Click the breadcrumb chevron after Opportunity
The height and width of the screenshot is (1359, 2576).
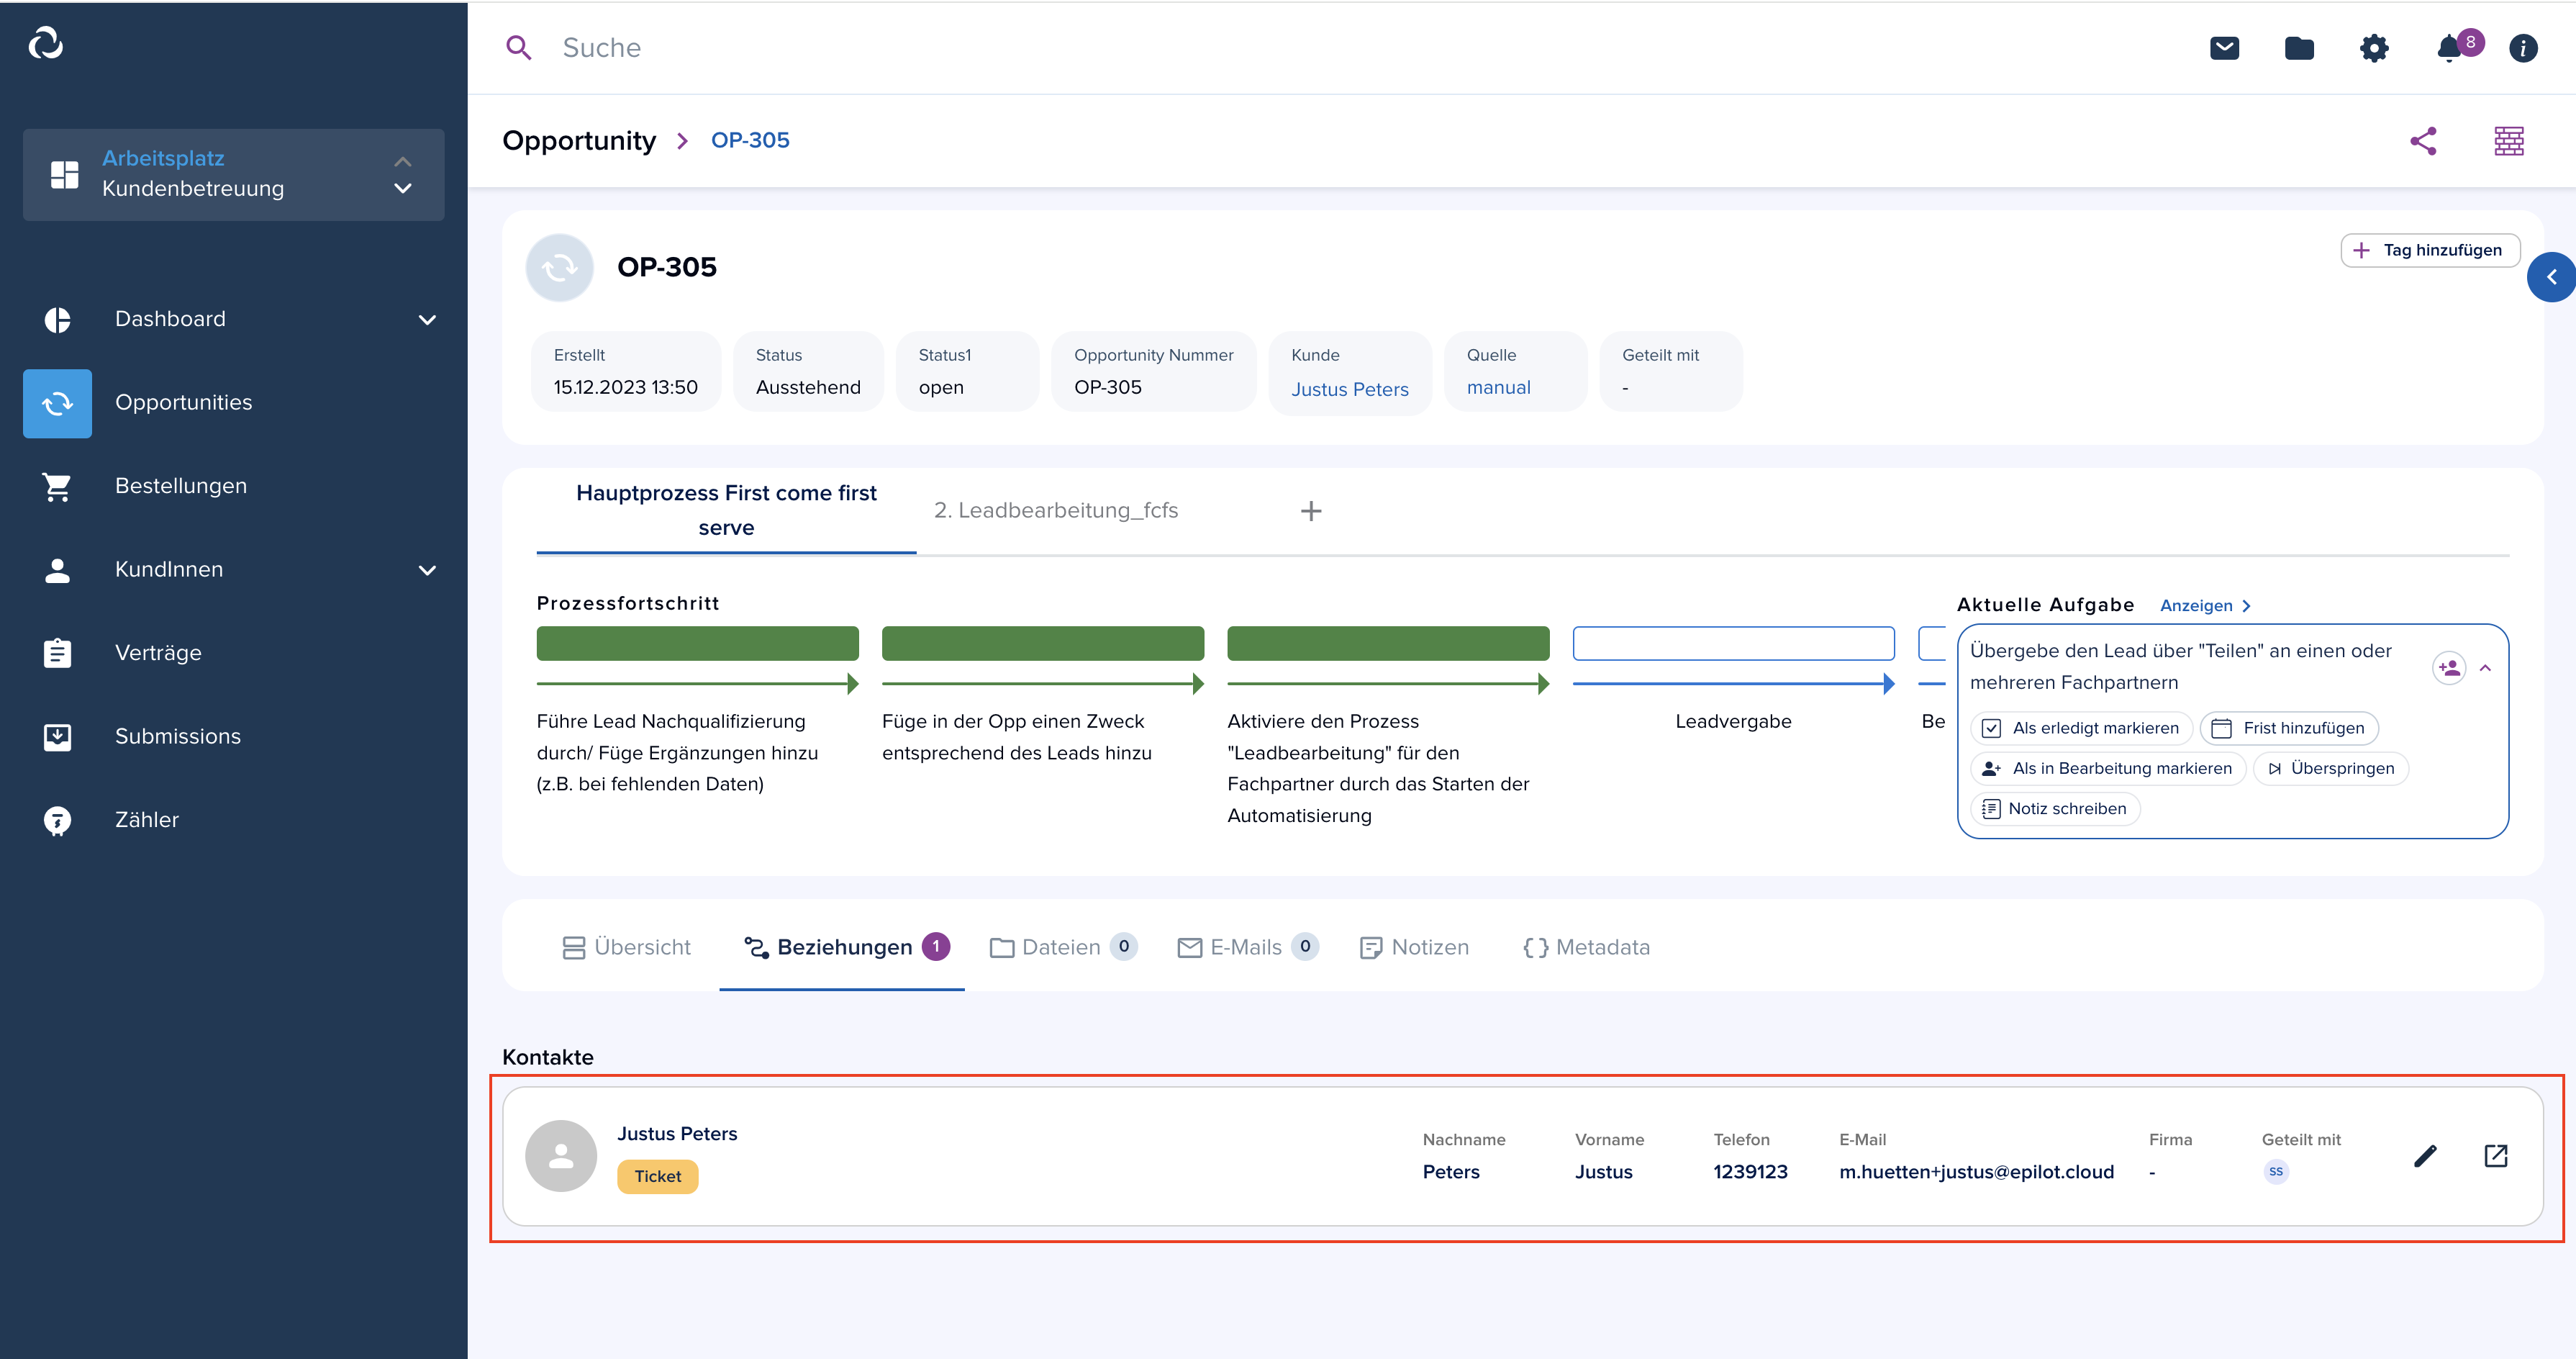[683, 141]
